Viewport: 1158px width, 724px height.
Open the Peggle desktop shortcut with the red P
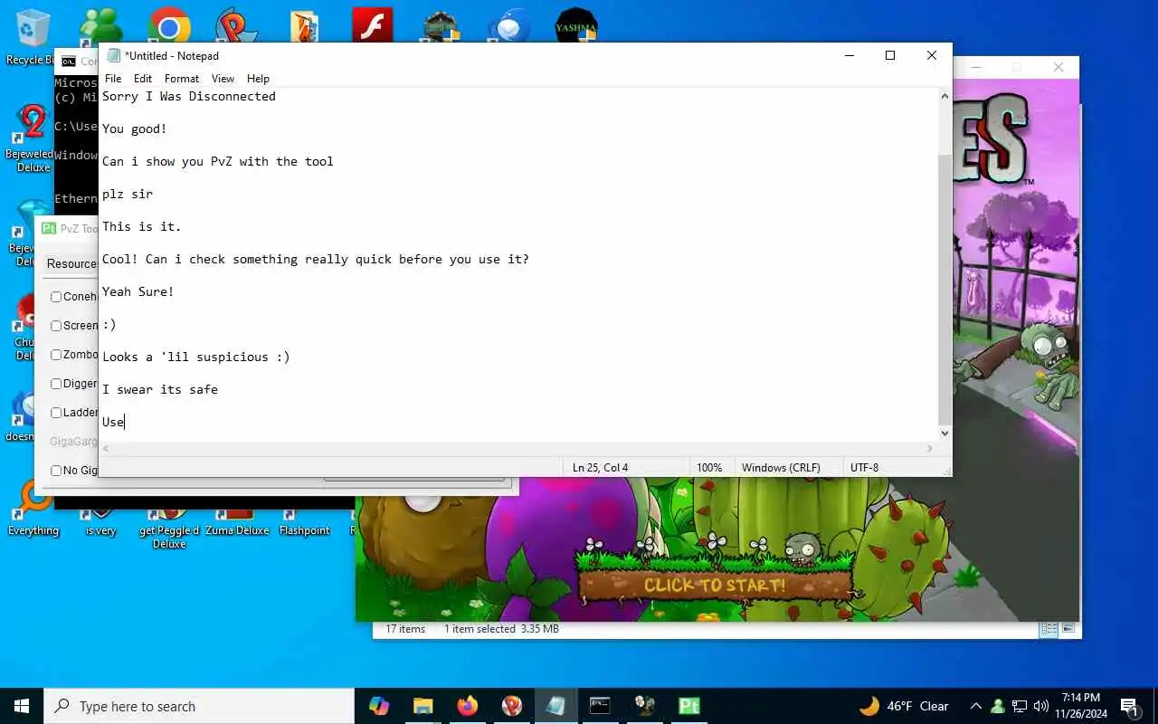[237, 25]
